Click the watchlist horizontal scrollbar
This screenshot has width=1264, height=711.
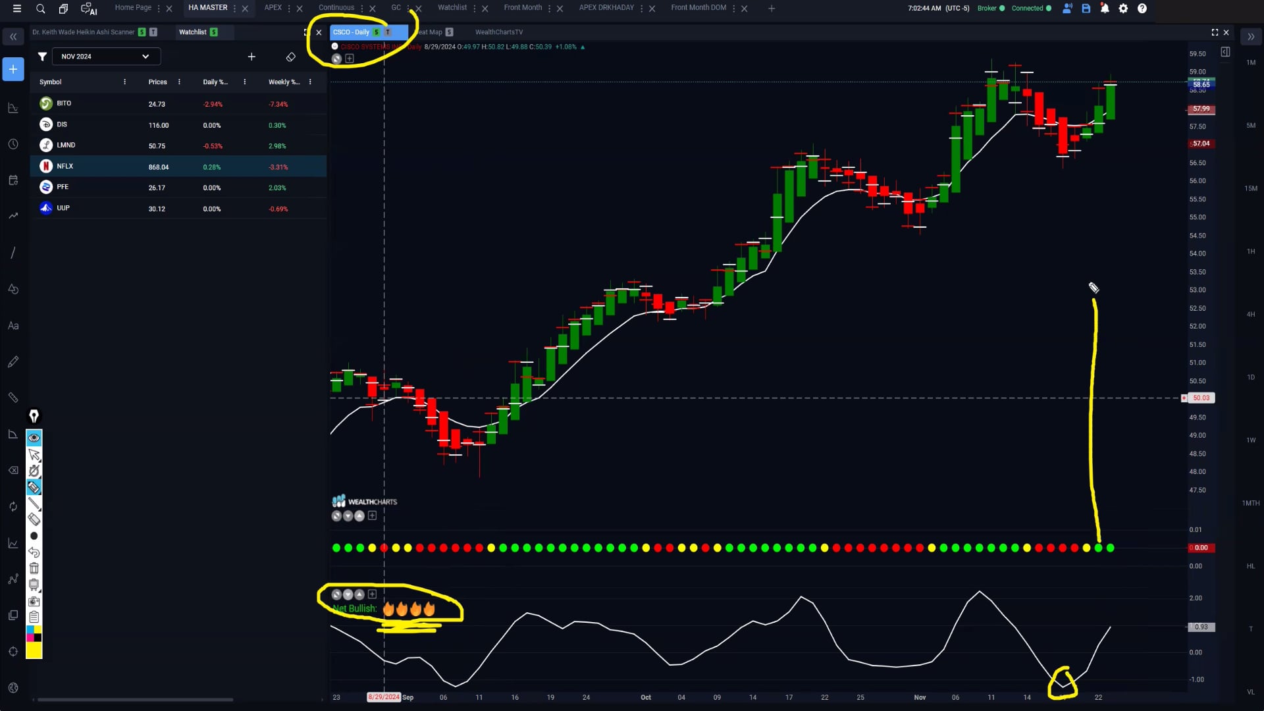pos(135,700)
